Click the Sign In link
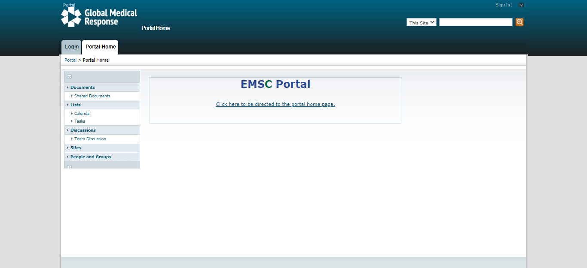This screenshot has height=268, width=587. [502, 5]
